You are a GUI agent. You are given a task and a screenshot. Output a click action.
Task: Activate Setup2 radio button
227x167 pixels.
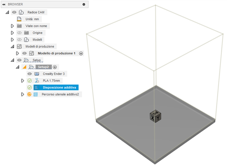pyautogui.click(x=55, y=67)
